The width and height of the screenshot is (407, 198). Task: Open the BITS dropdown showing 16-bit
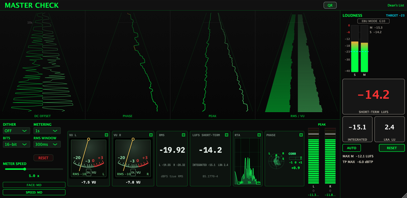[x=16, y=144]
